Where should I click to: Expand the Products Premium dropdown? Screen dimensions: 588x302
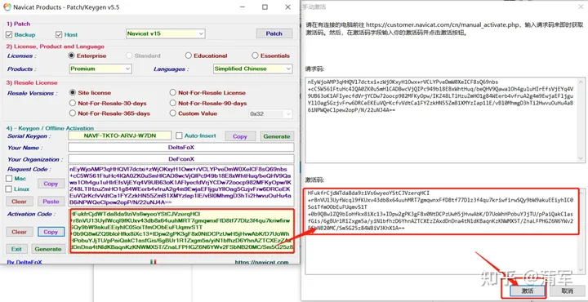(100, 69)
